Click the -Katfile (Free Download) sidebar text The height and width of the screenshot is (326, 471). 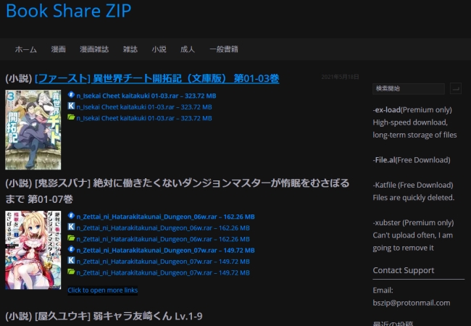click(413, 185)
